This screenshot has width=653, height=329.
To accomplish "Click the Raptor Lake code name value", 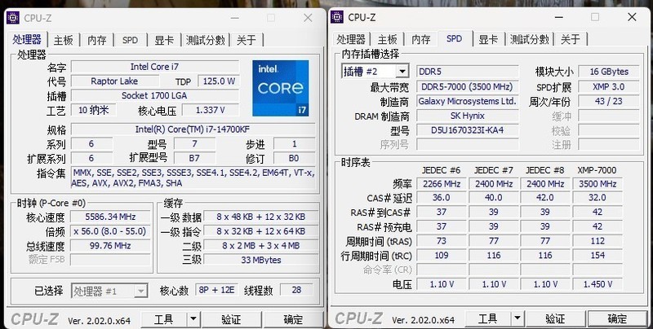I will pos(114,81).
